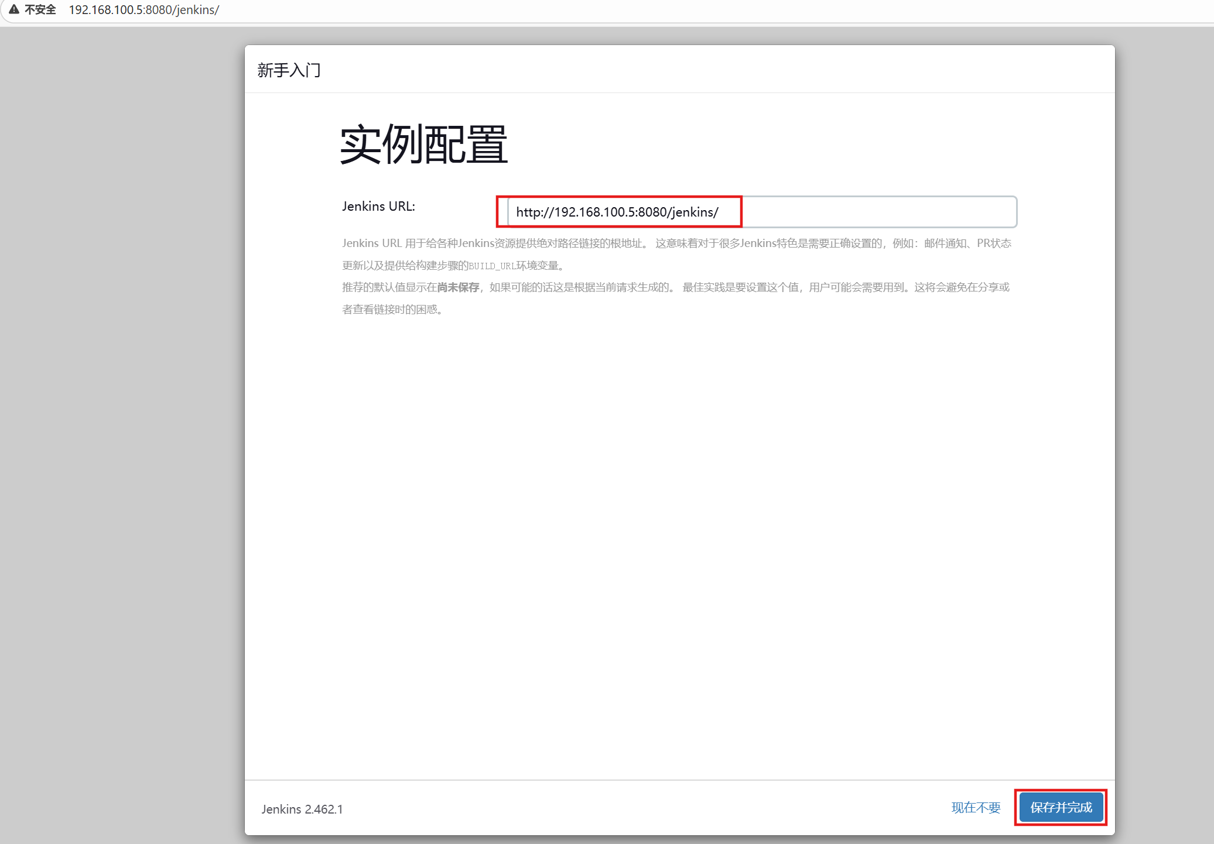The height and width of the screenshot is (844, 1214).
Task: Click the line 者查看链接时的困惑
Action: click(391, 310)
